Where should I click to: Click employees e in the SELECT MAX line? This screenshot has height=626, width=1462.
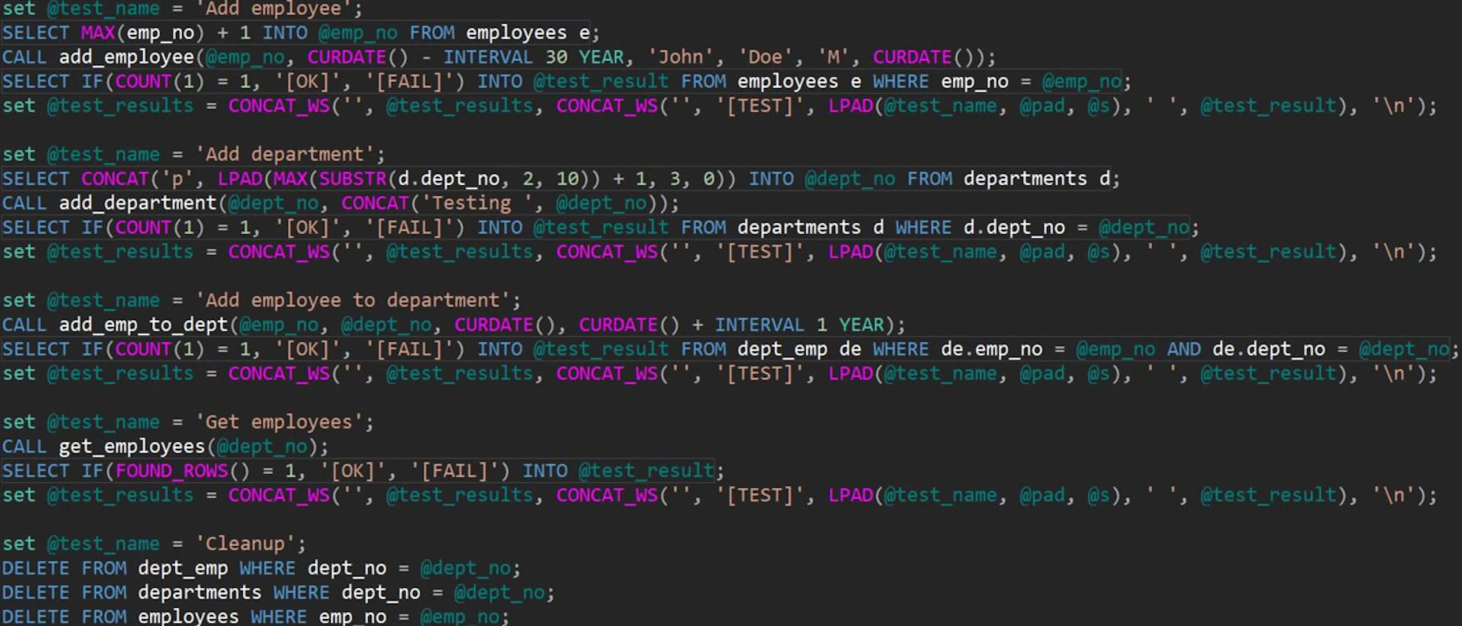[x=528, y=33]
